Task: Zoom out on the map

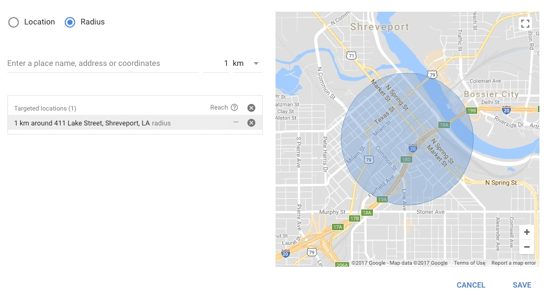Action: [527, 247]
